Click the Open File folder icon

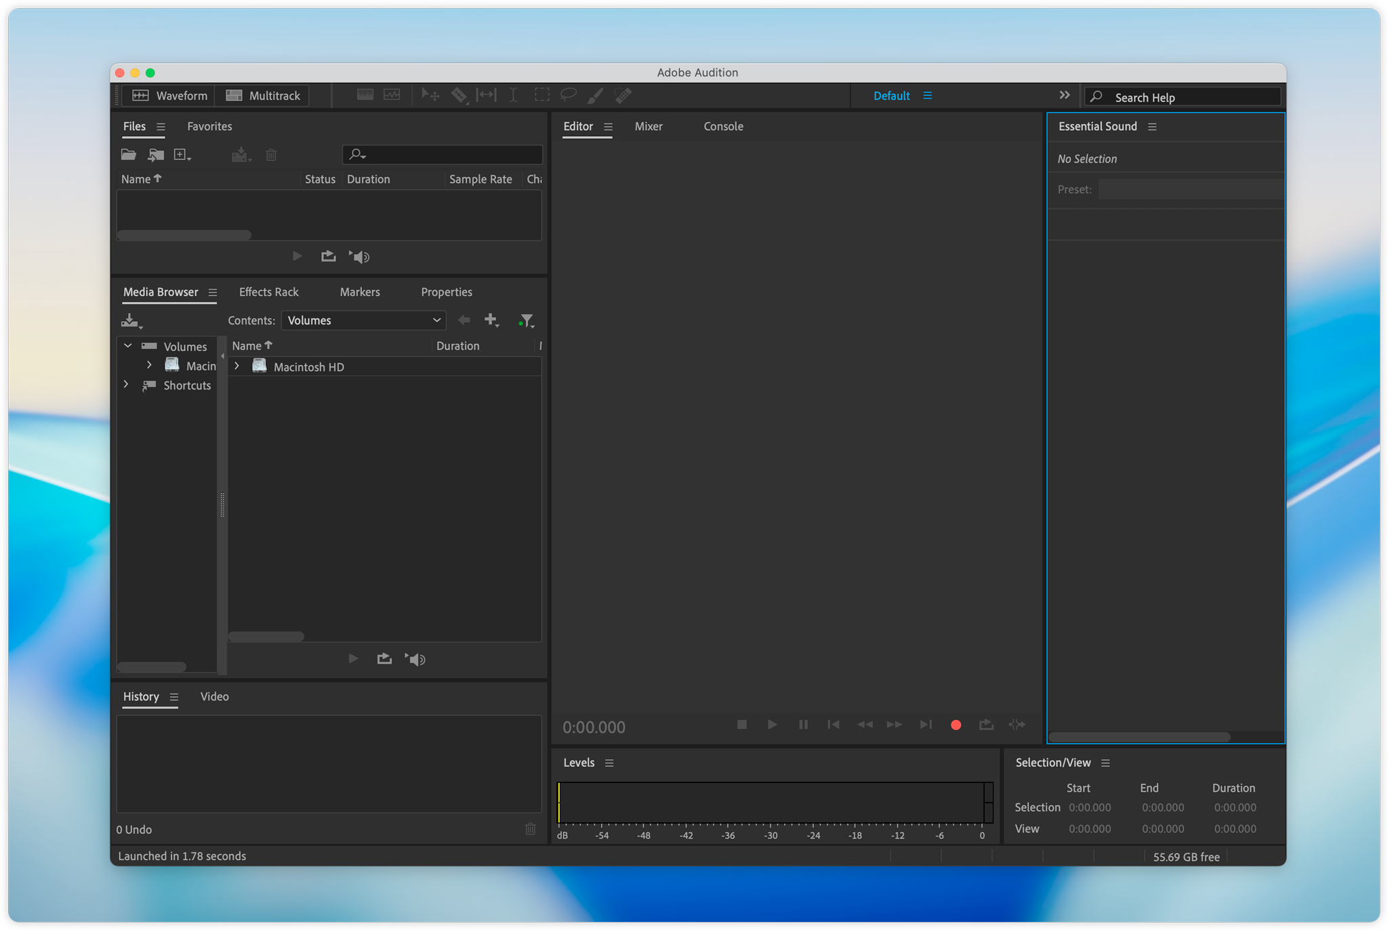click(x=128, y=155)
